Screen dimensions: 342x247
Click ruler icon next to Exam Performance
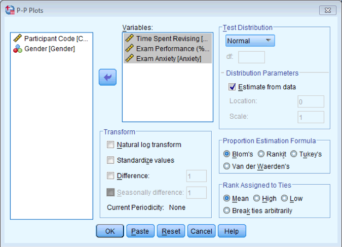tap(130, 49)
